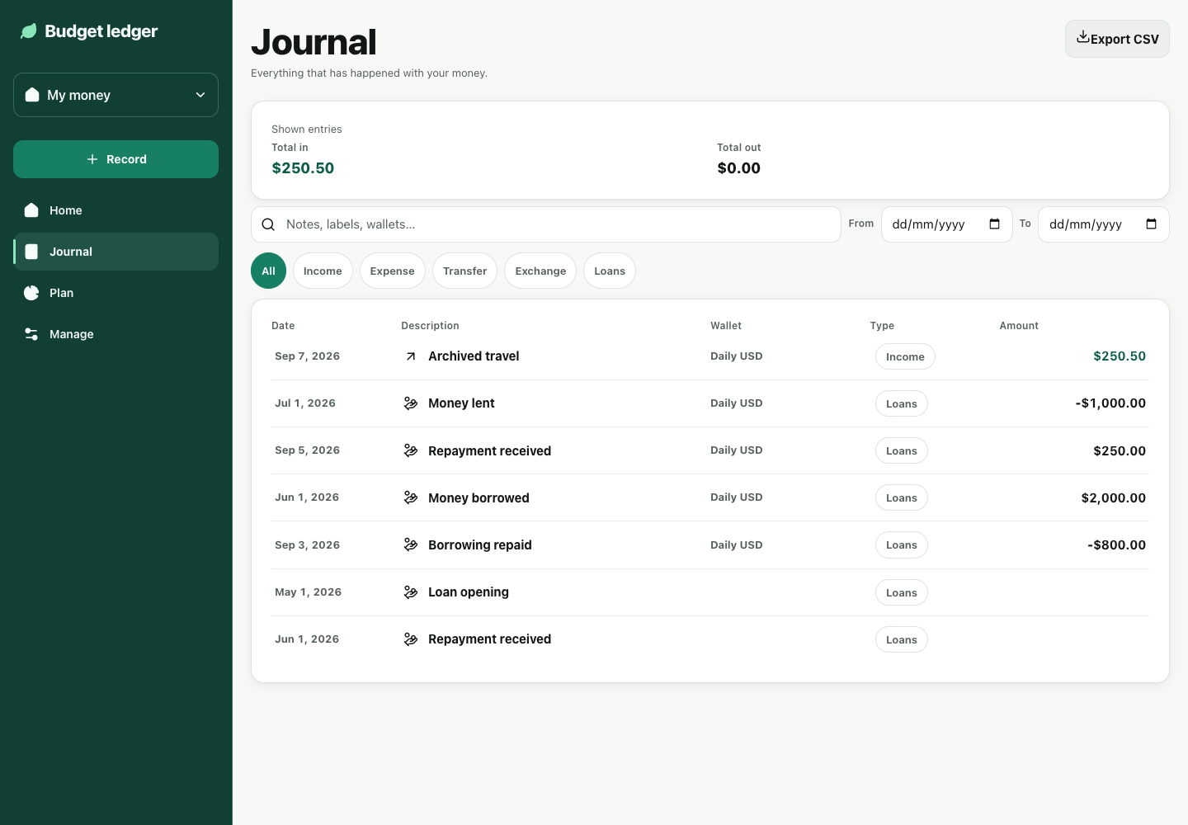Click the From date input field
The height and width of the screenshot is (825, 1188).
click(x=946, y=224)
